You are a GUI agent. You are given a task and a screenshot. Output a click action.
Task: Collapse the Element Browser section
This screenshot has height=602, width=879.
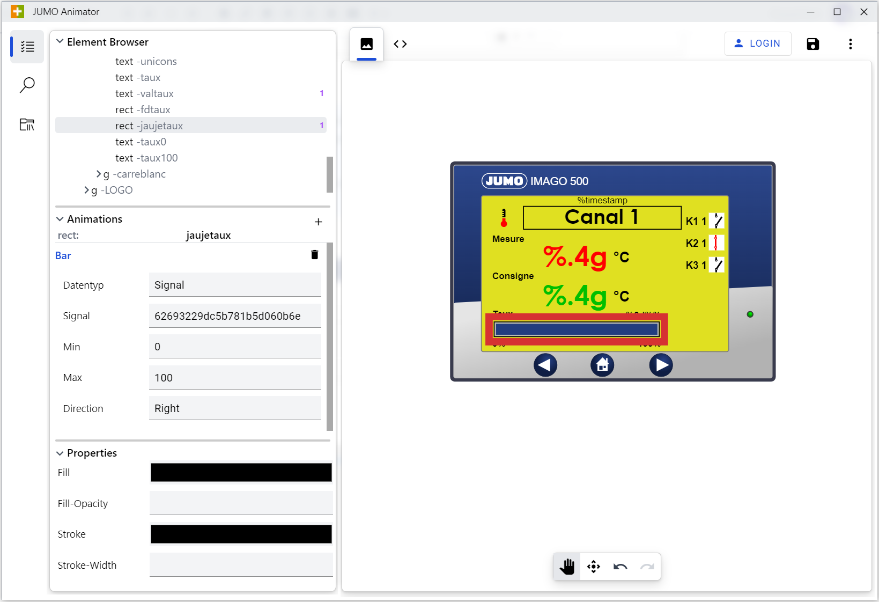(60, 42)
